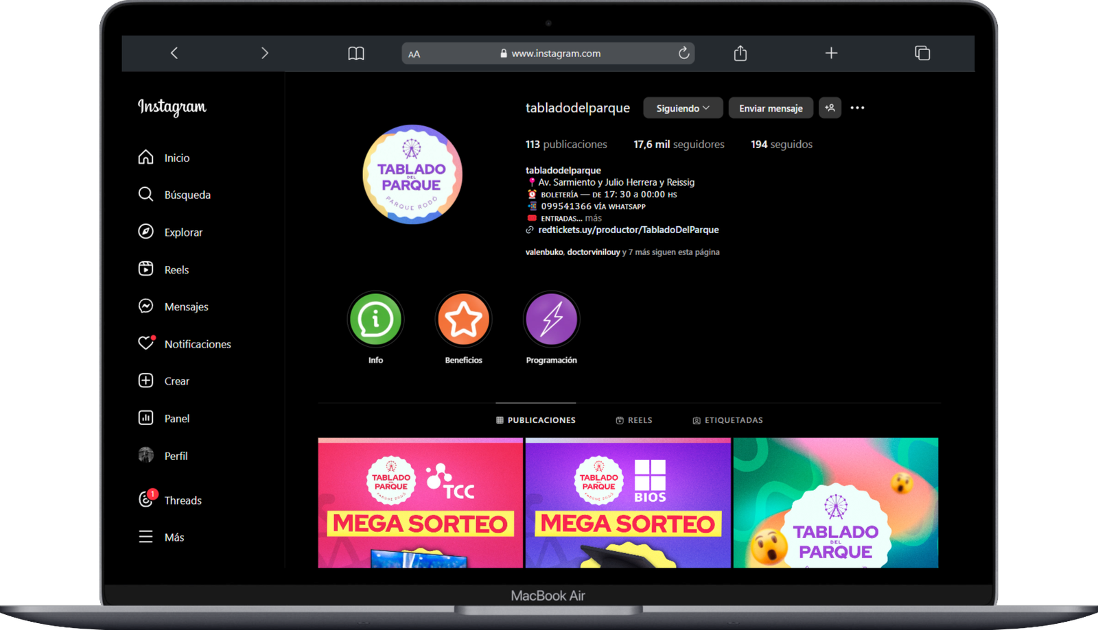Viewport: 1098px width, 630px height.
Task: Expand the Siguiendo dropdown button
Action: pos(682,108)
